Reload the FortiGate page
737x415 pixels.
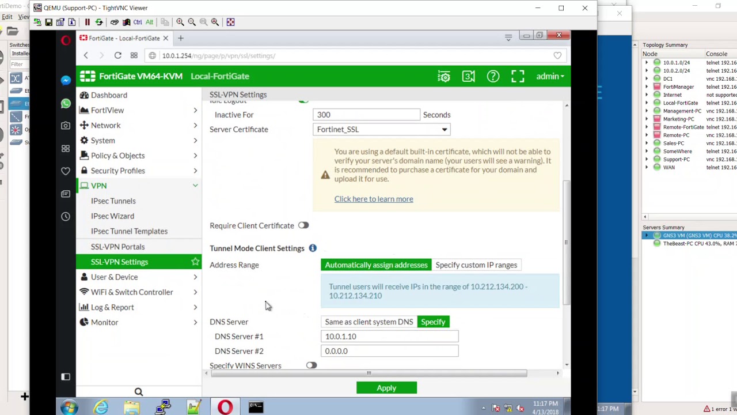tap(117, 55)
